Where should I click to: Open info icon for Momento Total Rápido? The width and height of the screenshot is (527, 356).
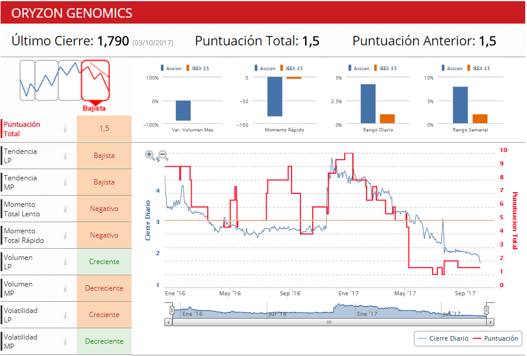point(65,236)
